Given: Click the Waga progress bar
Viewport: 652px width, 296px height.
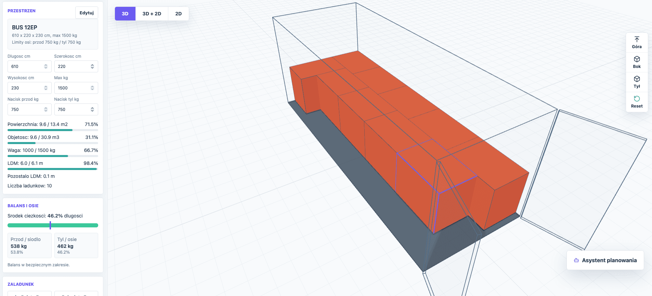Looking at the screenshot, I should pos(53,156).
